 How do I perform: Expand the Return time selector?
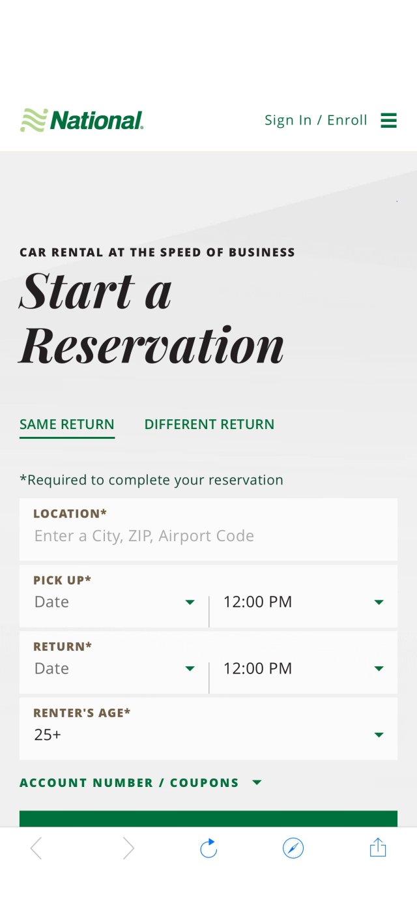click(304, 669)
